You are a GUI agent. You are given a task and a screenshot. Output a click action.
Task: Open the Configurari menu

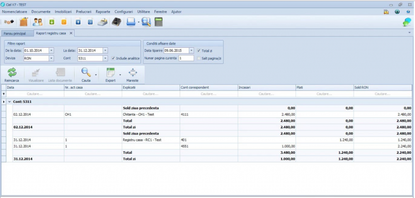pos(124,12)
